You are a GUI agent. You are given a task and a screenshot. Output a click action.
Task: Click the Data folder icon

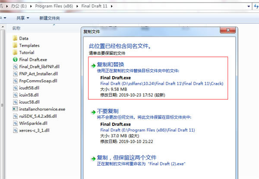15,38
